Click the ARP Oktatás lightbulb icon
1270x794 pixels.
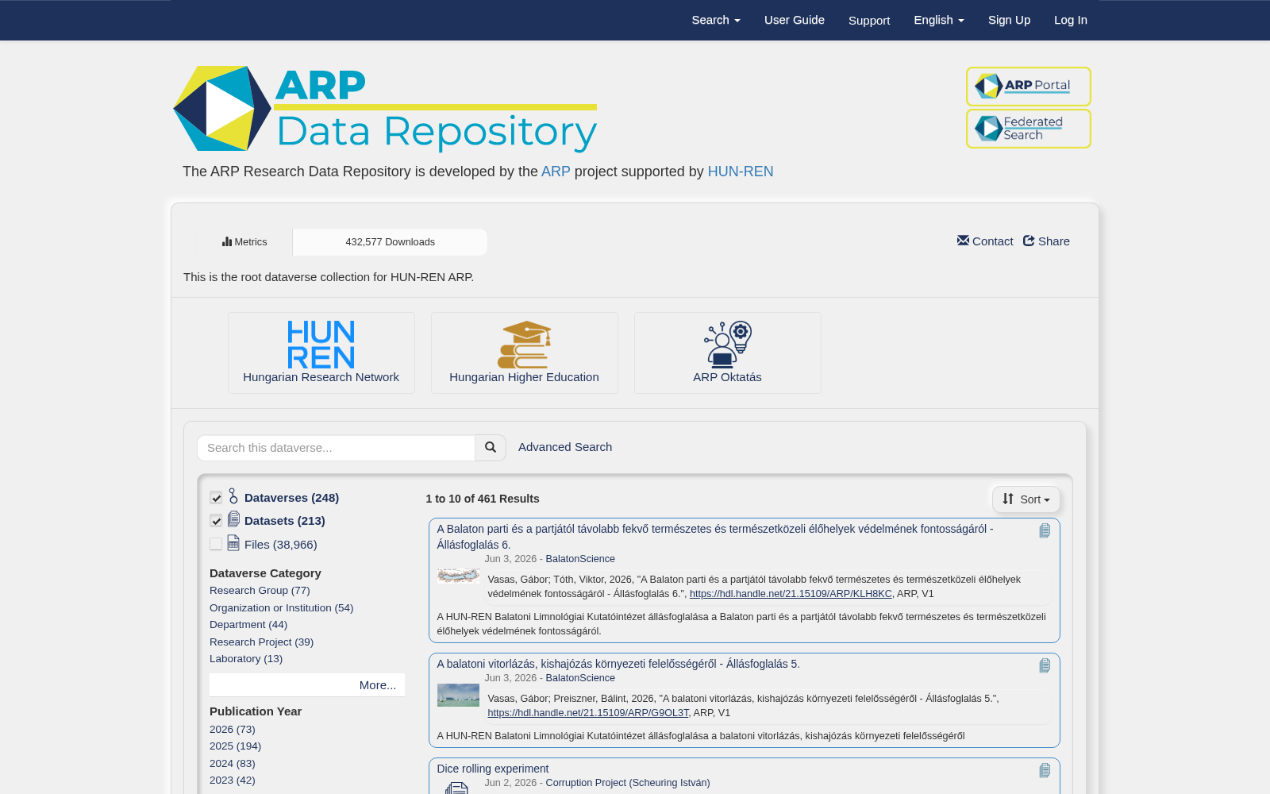coord(727,345)
